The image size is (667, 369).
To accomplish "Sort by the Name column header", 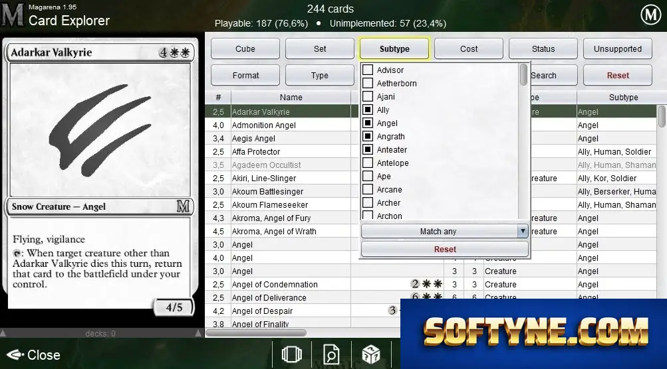I will coord(291,98).
